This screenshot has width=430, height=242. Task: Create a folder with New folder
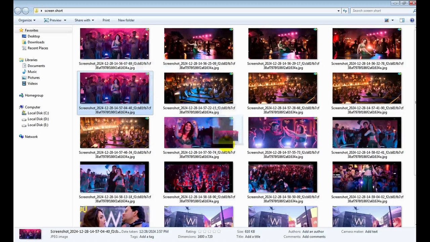pyautogui.click(x=126, y=20)
